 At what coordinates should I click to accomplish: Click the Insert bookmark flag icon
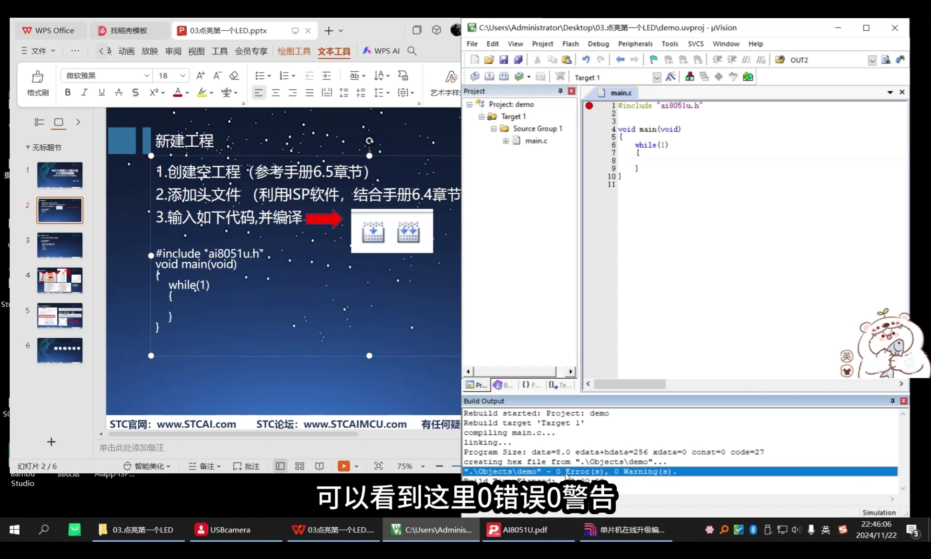click(x=654, y=60)
